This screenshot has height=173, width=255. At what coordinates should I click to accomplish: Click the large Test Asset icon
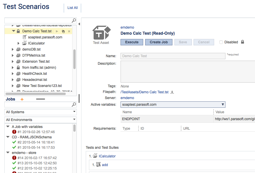(101, 33)
